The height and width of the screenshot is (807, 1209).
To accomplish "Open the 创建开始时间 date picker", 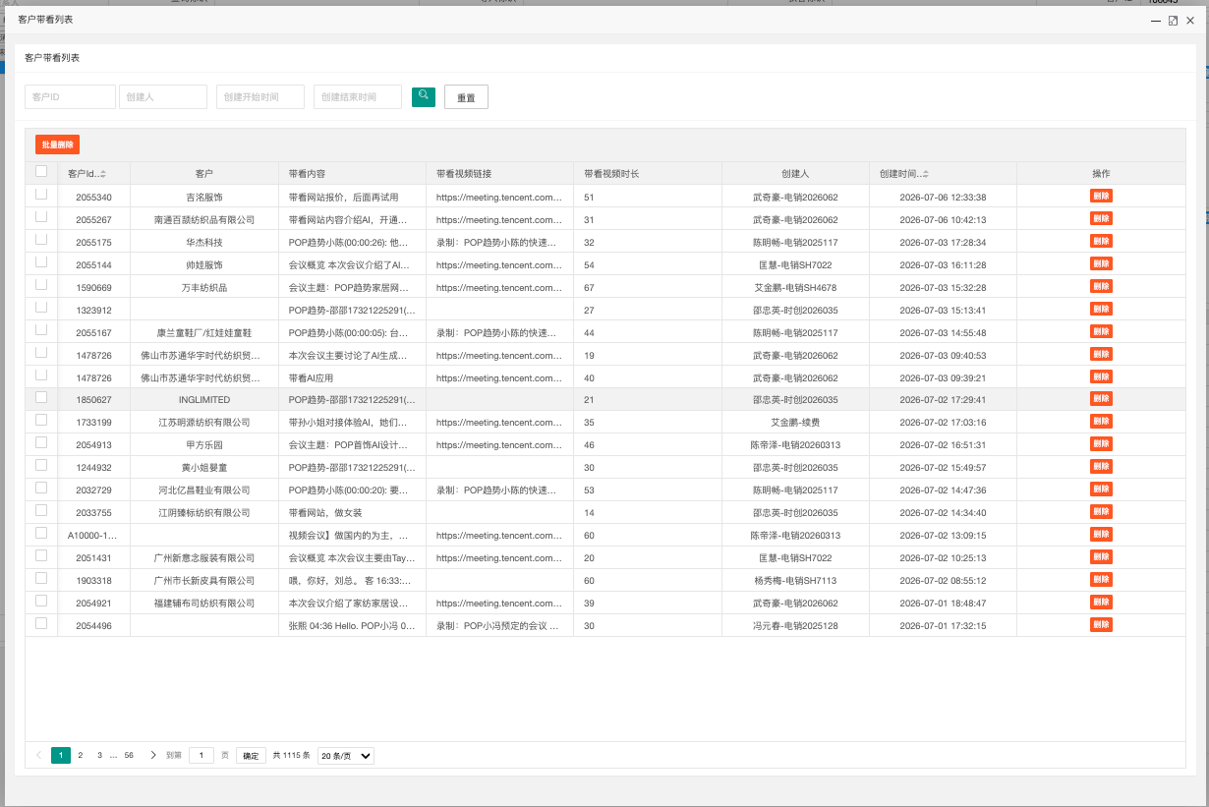I will 260,96.
